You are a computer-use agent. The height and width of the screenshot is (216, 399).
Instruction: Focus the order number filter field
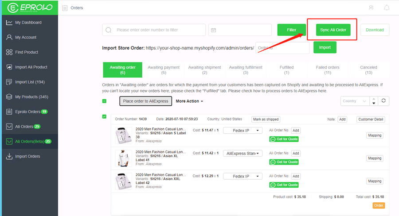pos(154,30)
